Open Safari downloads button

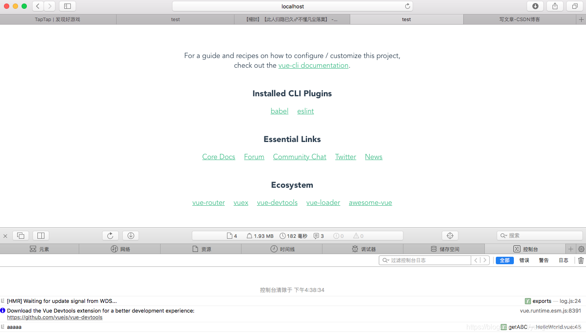(x=535, y=6)
